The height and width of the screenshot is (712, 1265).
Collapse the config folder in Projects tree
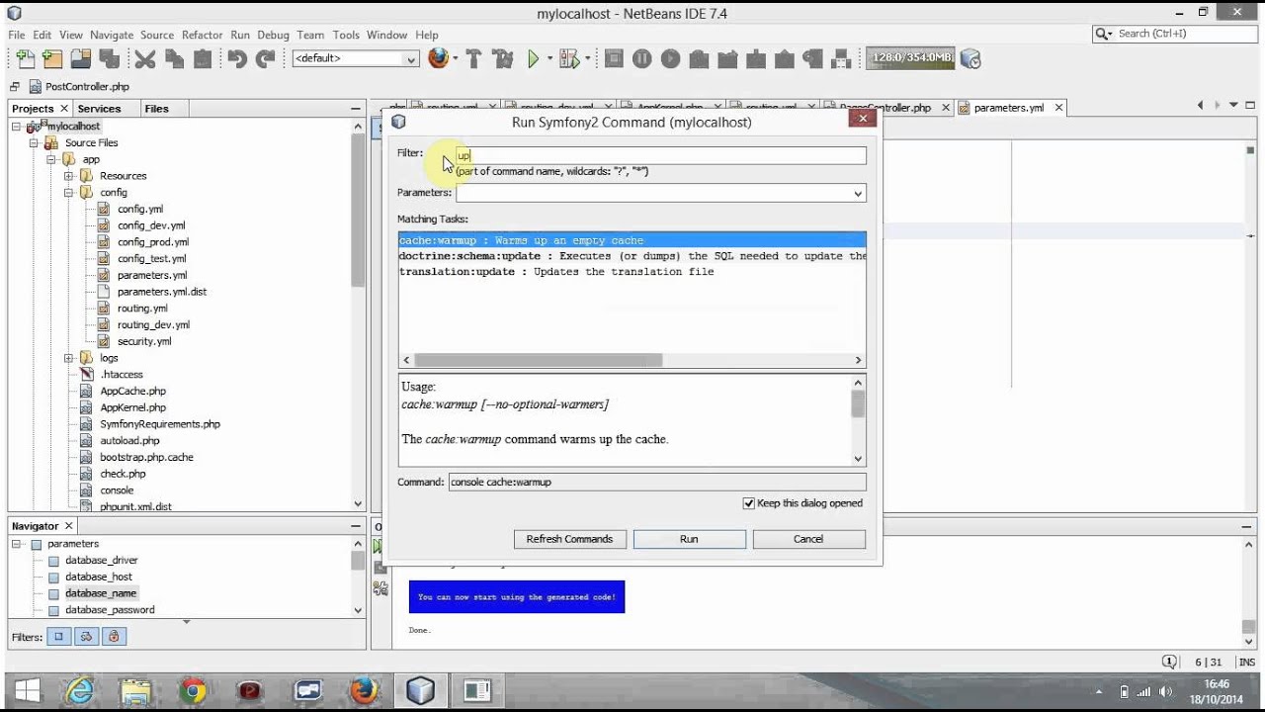[69, 193]
